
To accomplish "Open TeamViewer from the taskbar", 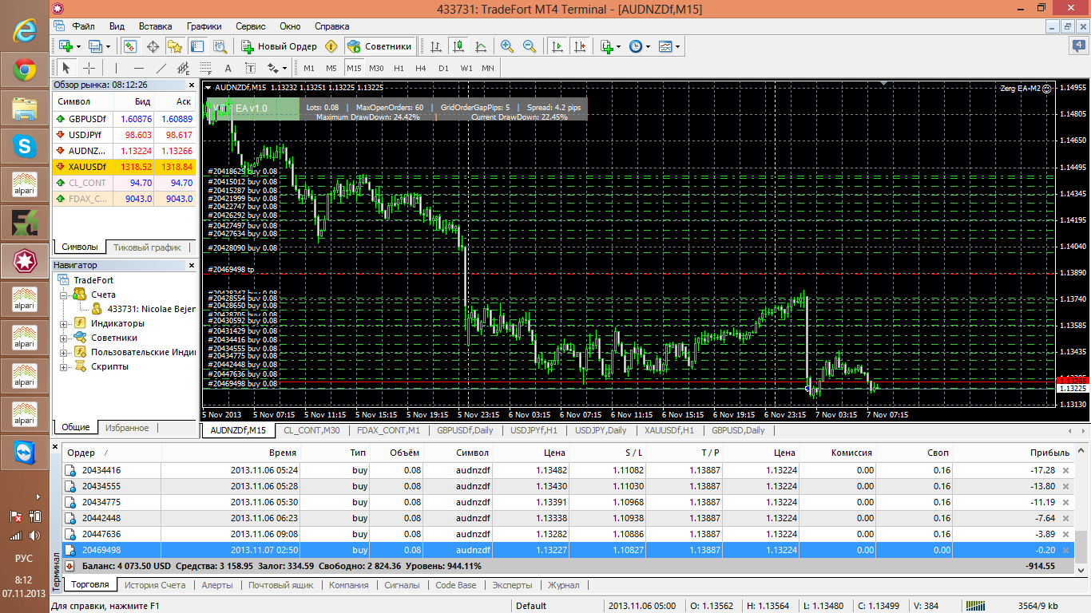I will (x=25, y=453).
